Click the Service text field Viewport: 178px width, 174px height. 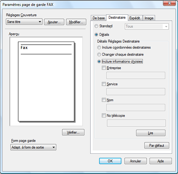point(136,91)
